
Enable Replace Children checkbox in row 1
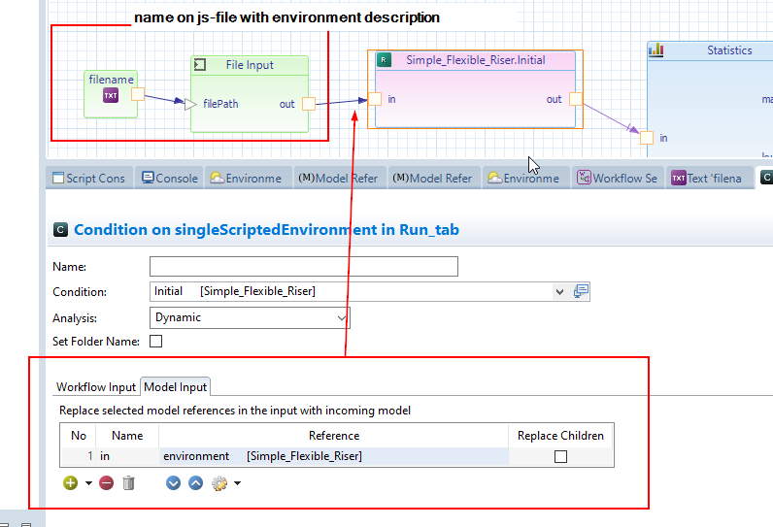point(560,456)
